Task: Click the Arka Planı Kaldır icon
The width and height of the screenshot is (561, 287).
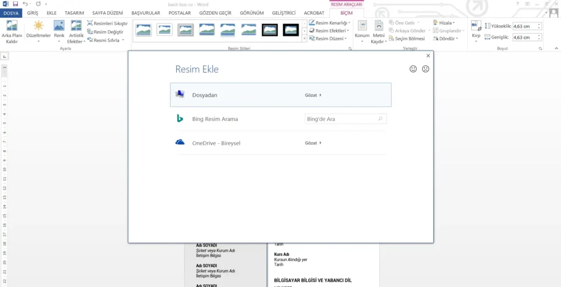Action: click(x=12, y=26)
